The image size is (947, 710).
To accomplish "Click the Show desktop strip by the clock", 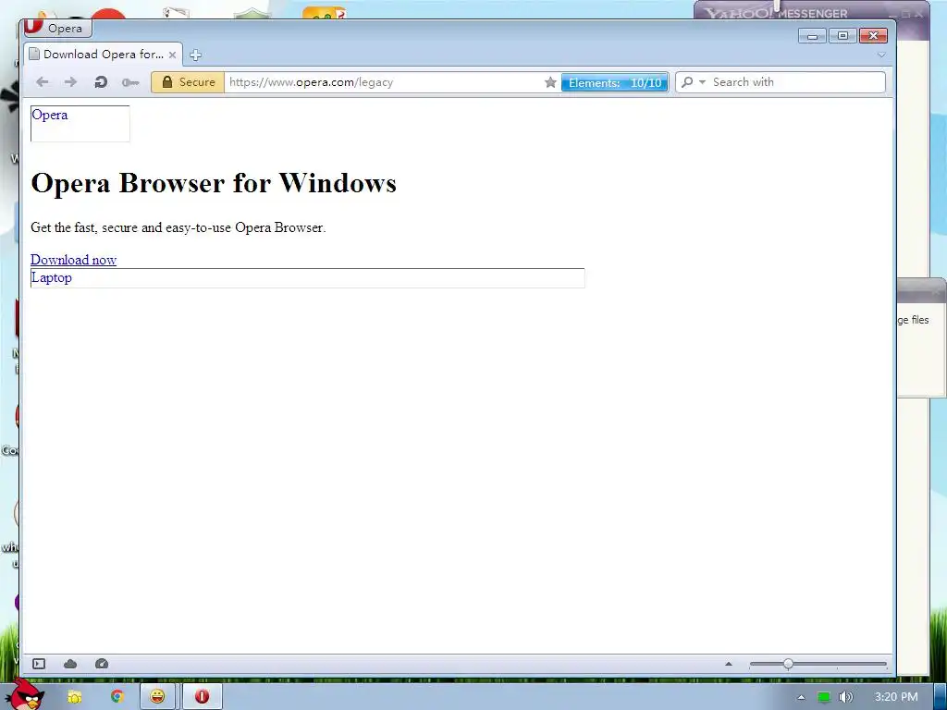I will pyautogui.click(x=940, y=697).
